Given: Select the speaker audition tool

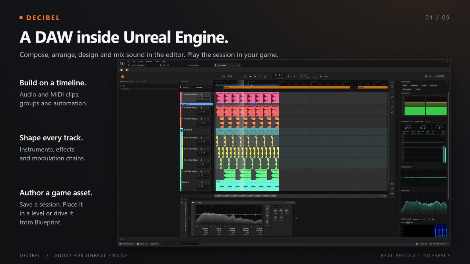Looking at the screenshot, I should coord(392,112).
